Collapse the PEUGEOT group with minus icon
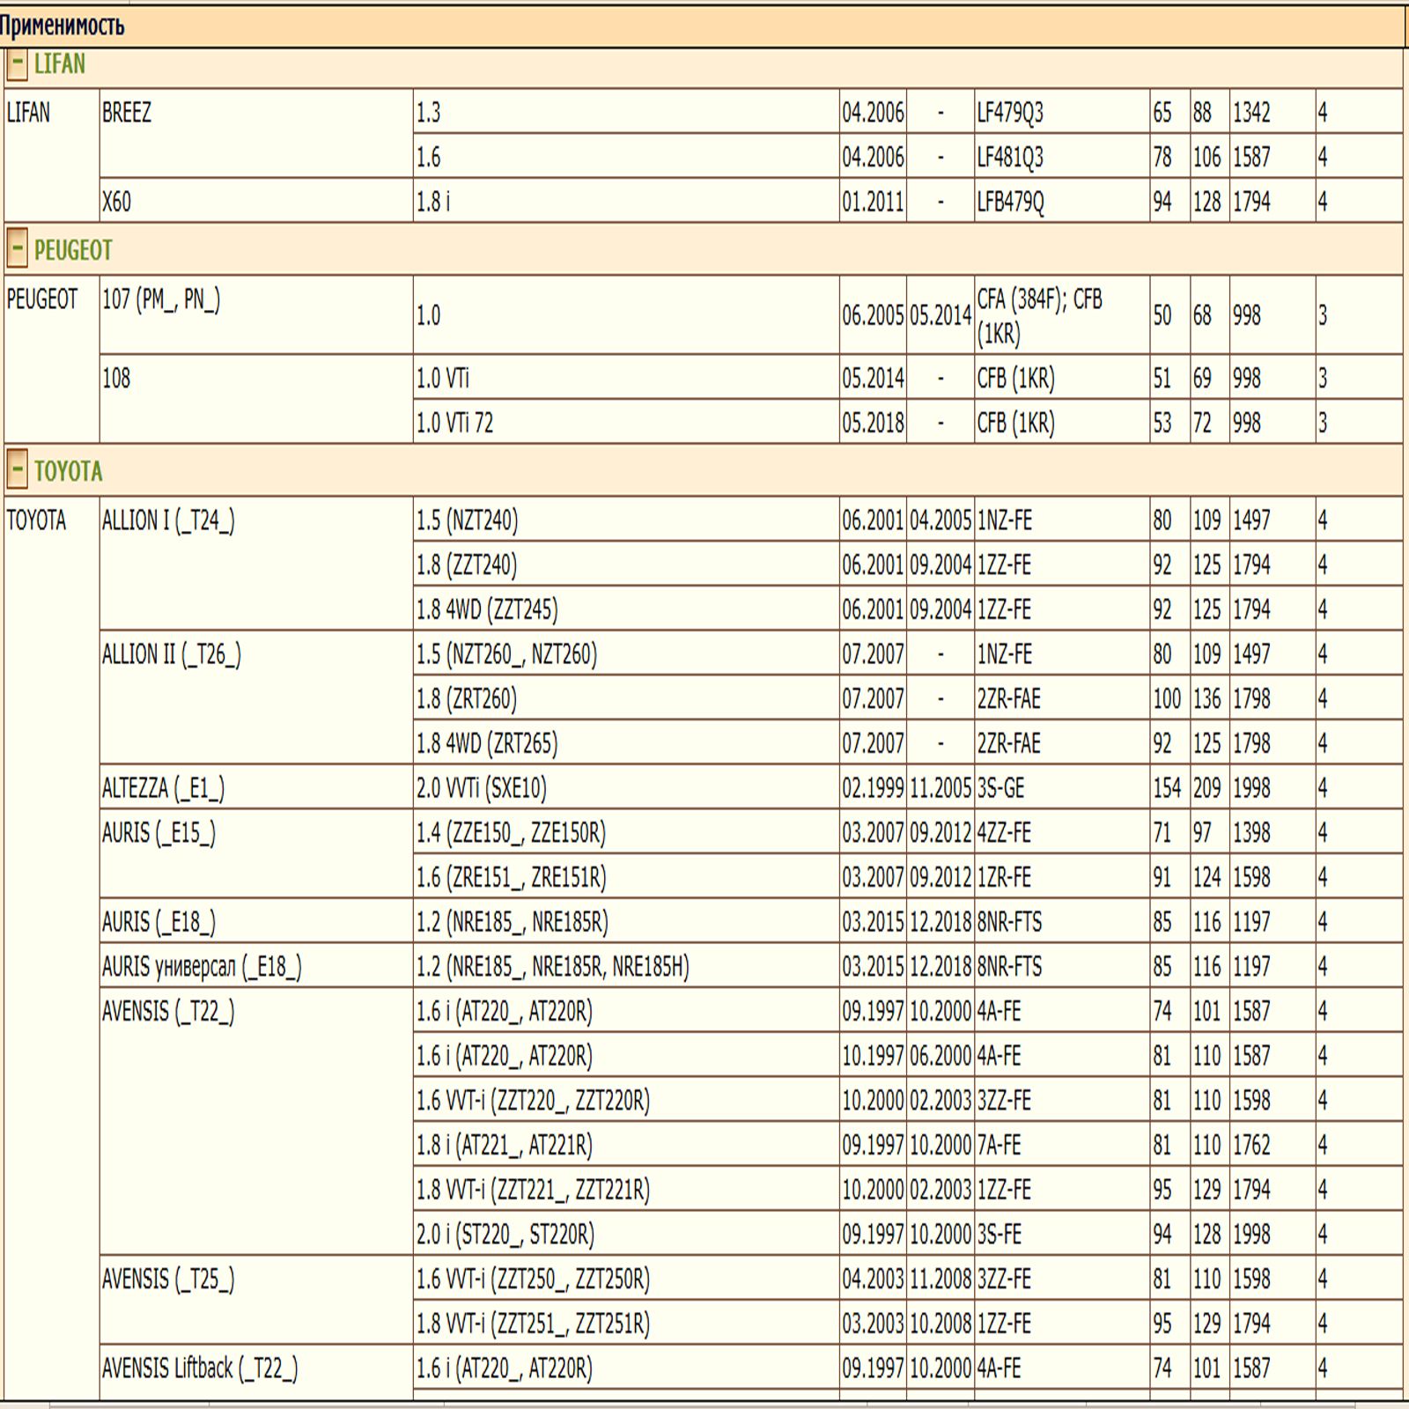This screenshot has width=1409, height=1409. 17,250
